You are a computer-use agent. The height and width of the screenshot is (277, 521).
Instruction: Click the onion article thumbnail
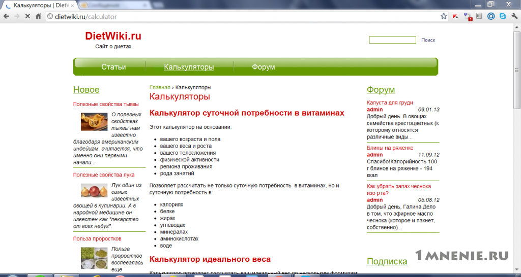coord(94,191)
